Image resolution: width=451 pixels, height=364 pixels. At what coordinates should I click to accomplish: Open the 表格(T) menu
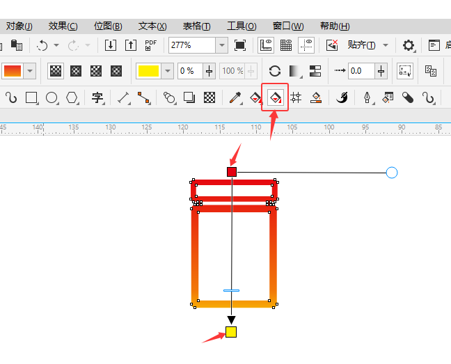coord(197,26)
